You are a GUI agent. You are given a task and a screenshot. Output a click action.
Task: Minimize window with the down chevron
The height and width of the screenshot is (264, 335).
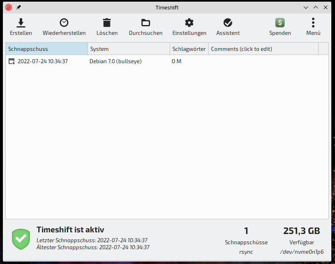point(306,7)
